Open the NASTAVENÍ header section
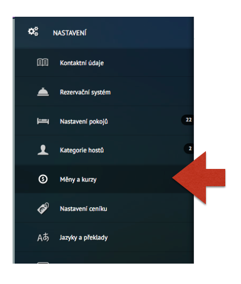Screen dimensions: 241x284 tap(104, 32)
